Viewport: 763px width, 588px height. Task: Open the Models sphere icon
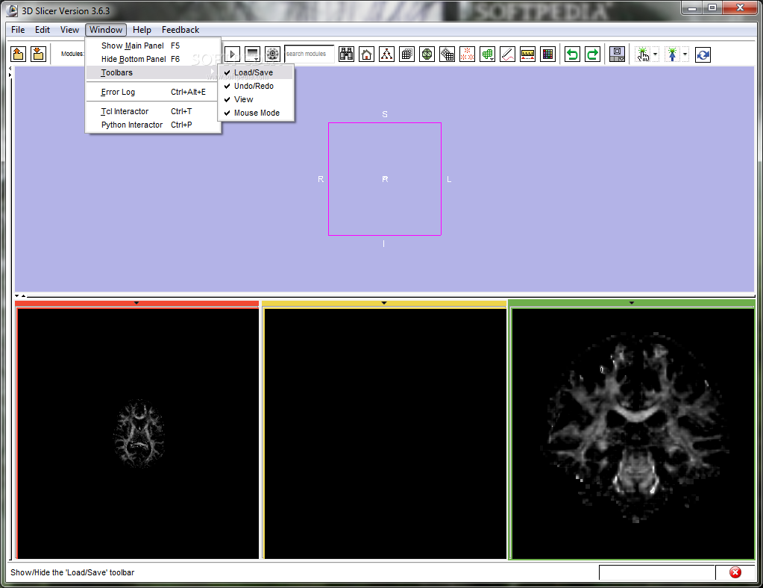[x=427, y=54]
